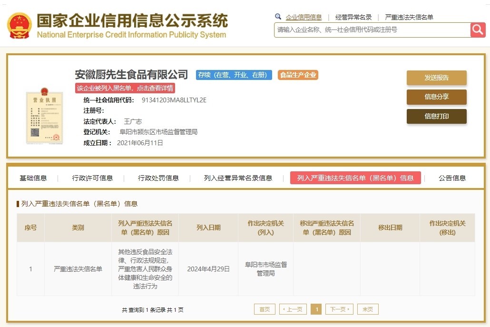Viewport: 490px width, 327px height.
Task: Switch to the 行政处罚信息 tab
Action: coord(158,178)
